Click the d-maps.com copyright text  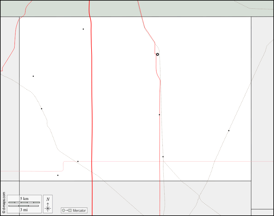(x=4, y=203)
